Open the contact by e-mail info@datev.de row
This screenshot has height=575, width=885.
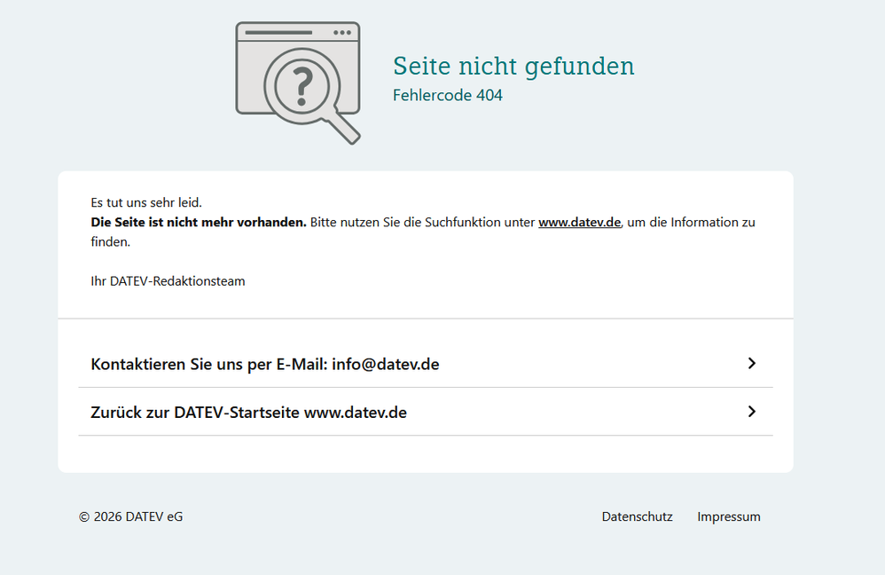pyautogui.click(x=426, y=364)
